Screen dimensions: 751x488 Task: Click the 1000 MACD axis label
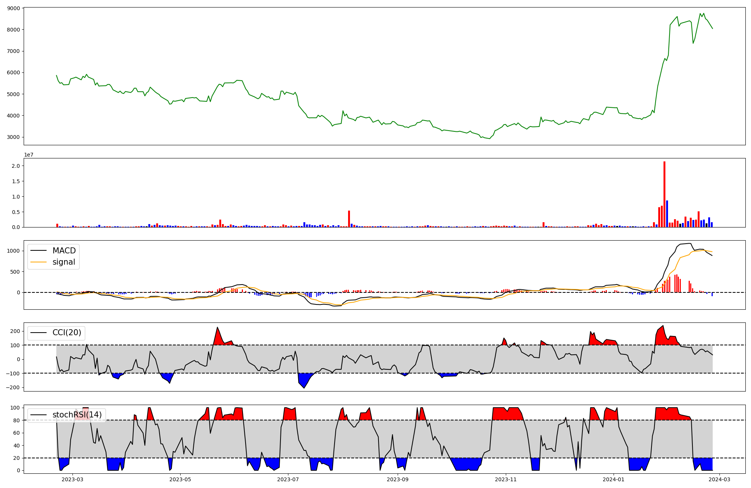coord(14,251)
